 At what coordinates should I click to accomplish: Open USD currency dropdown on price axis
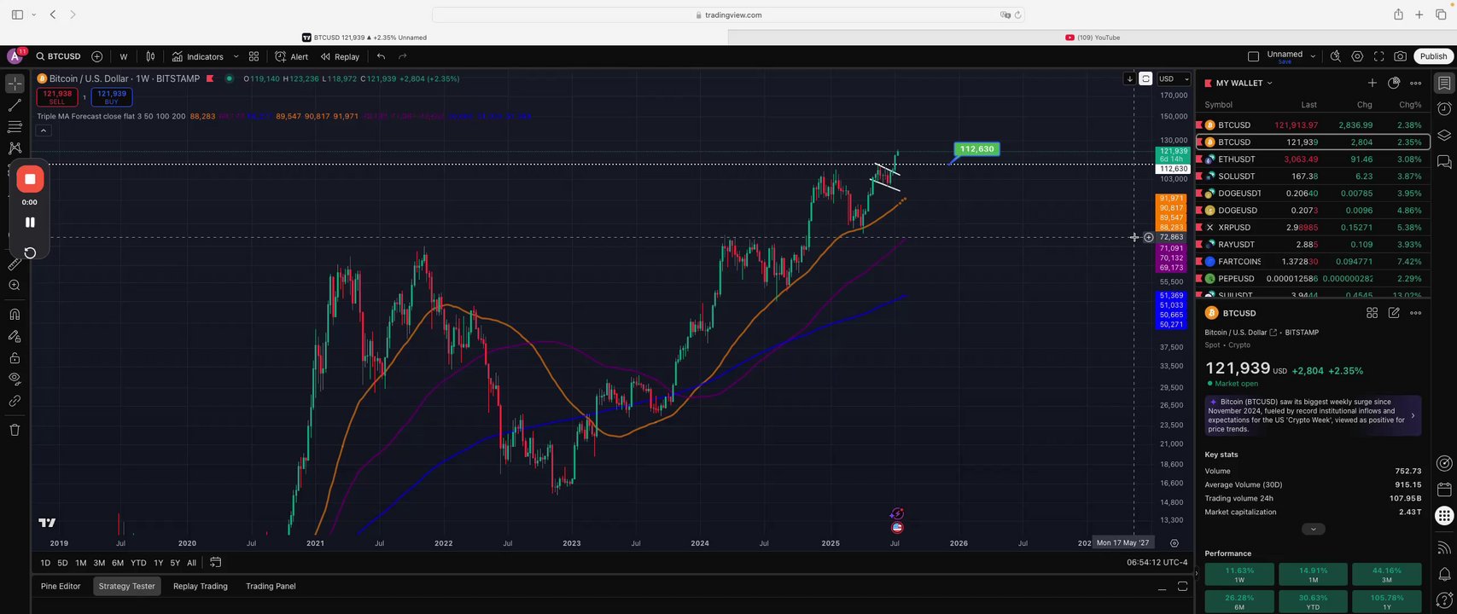coord(1174,79)
